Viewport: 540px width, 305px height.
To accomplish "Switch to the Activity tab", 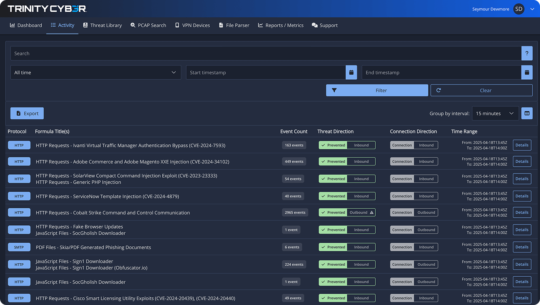I will pos(62,25).
